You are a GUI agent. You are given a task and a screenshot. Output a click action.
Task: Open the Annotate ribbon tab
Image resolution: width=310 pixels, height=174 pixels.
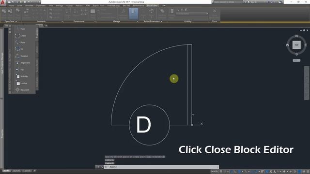click(x=29, y=5)
